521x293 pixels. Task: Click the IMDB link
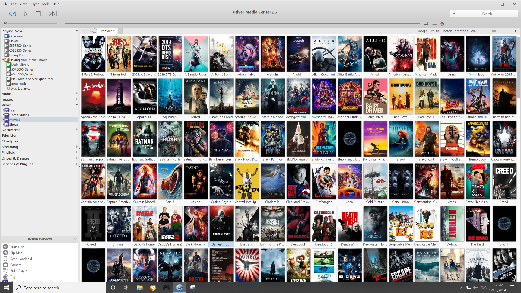[434, 31]
